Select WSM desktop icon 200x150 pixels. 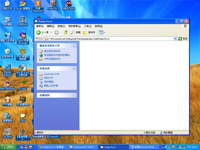point(23,54)
